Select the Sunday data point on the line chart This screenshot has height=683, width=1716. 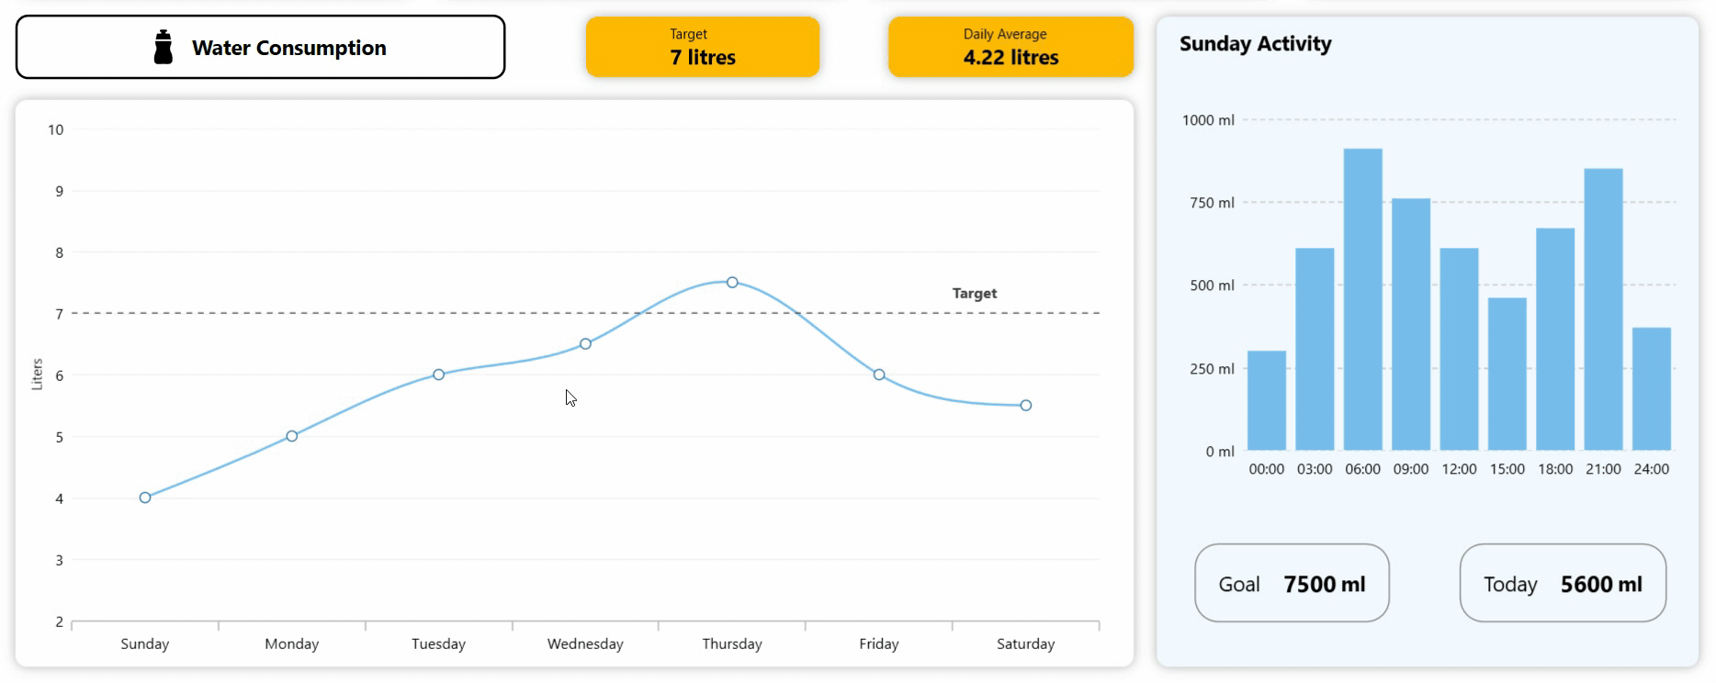click(x=144, y=497)
